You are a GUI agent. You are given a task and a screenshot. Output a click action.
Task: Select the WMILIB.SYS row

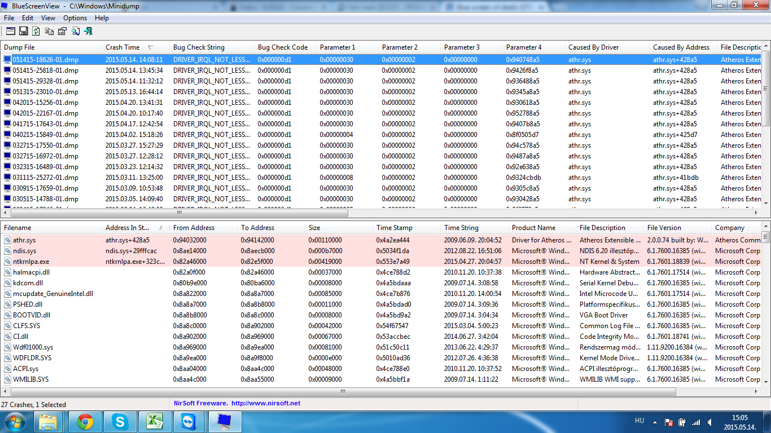[381, 379]
